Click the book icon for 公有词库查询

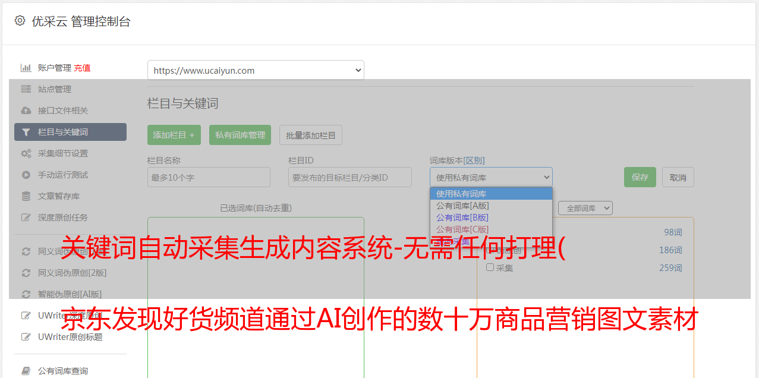[x=26, y=371]
